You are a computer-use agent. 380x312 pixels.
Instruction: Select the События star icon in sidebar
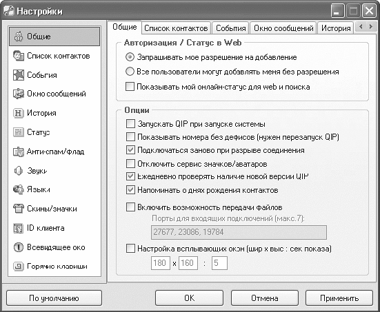[19, 75]
